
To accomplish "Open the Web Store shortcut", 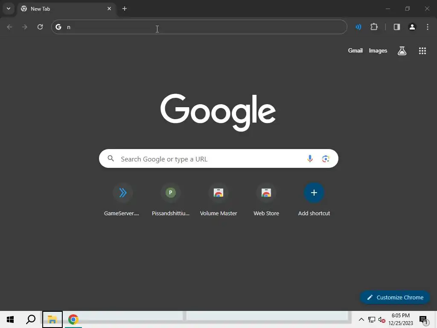I will [x=266, y=200].
